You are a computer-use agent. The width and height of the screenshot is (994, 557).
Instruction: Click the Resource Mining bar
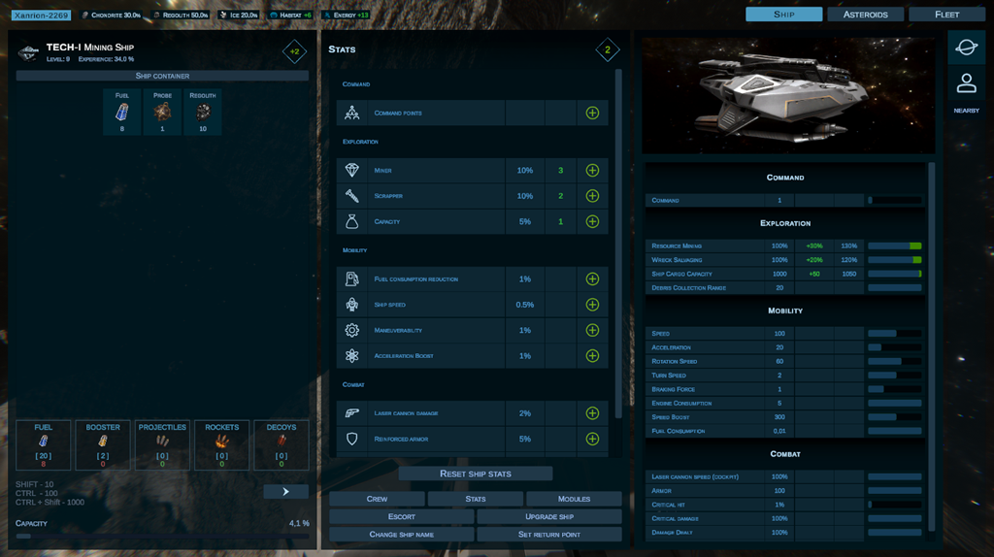(894, 246)
